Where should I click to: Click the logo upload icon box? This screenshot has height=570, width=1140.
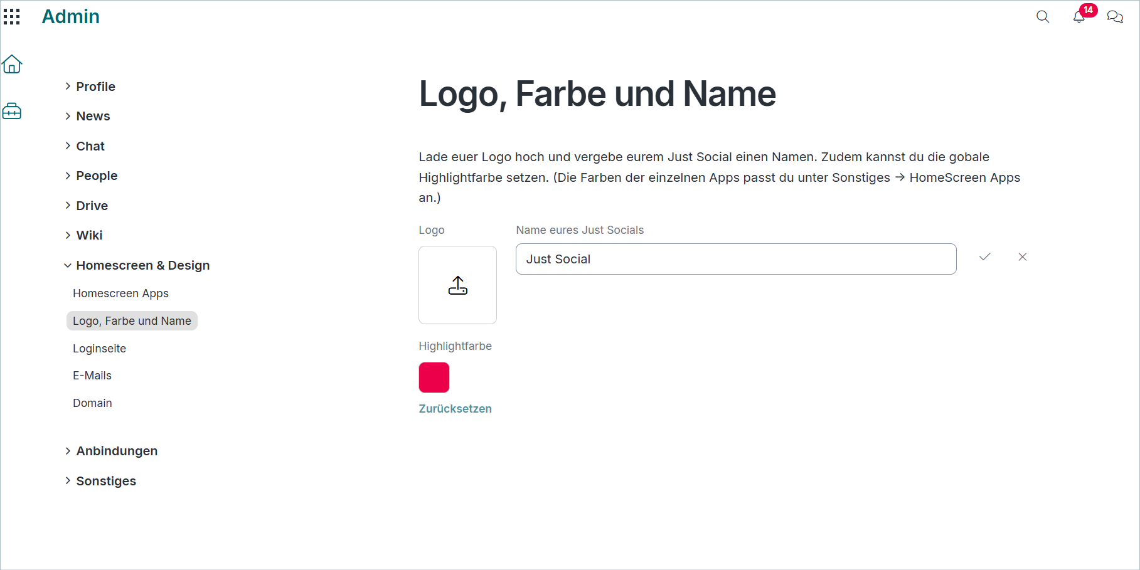pyautogui.click(x=458, y=285)
